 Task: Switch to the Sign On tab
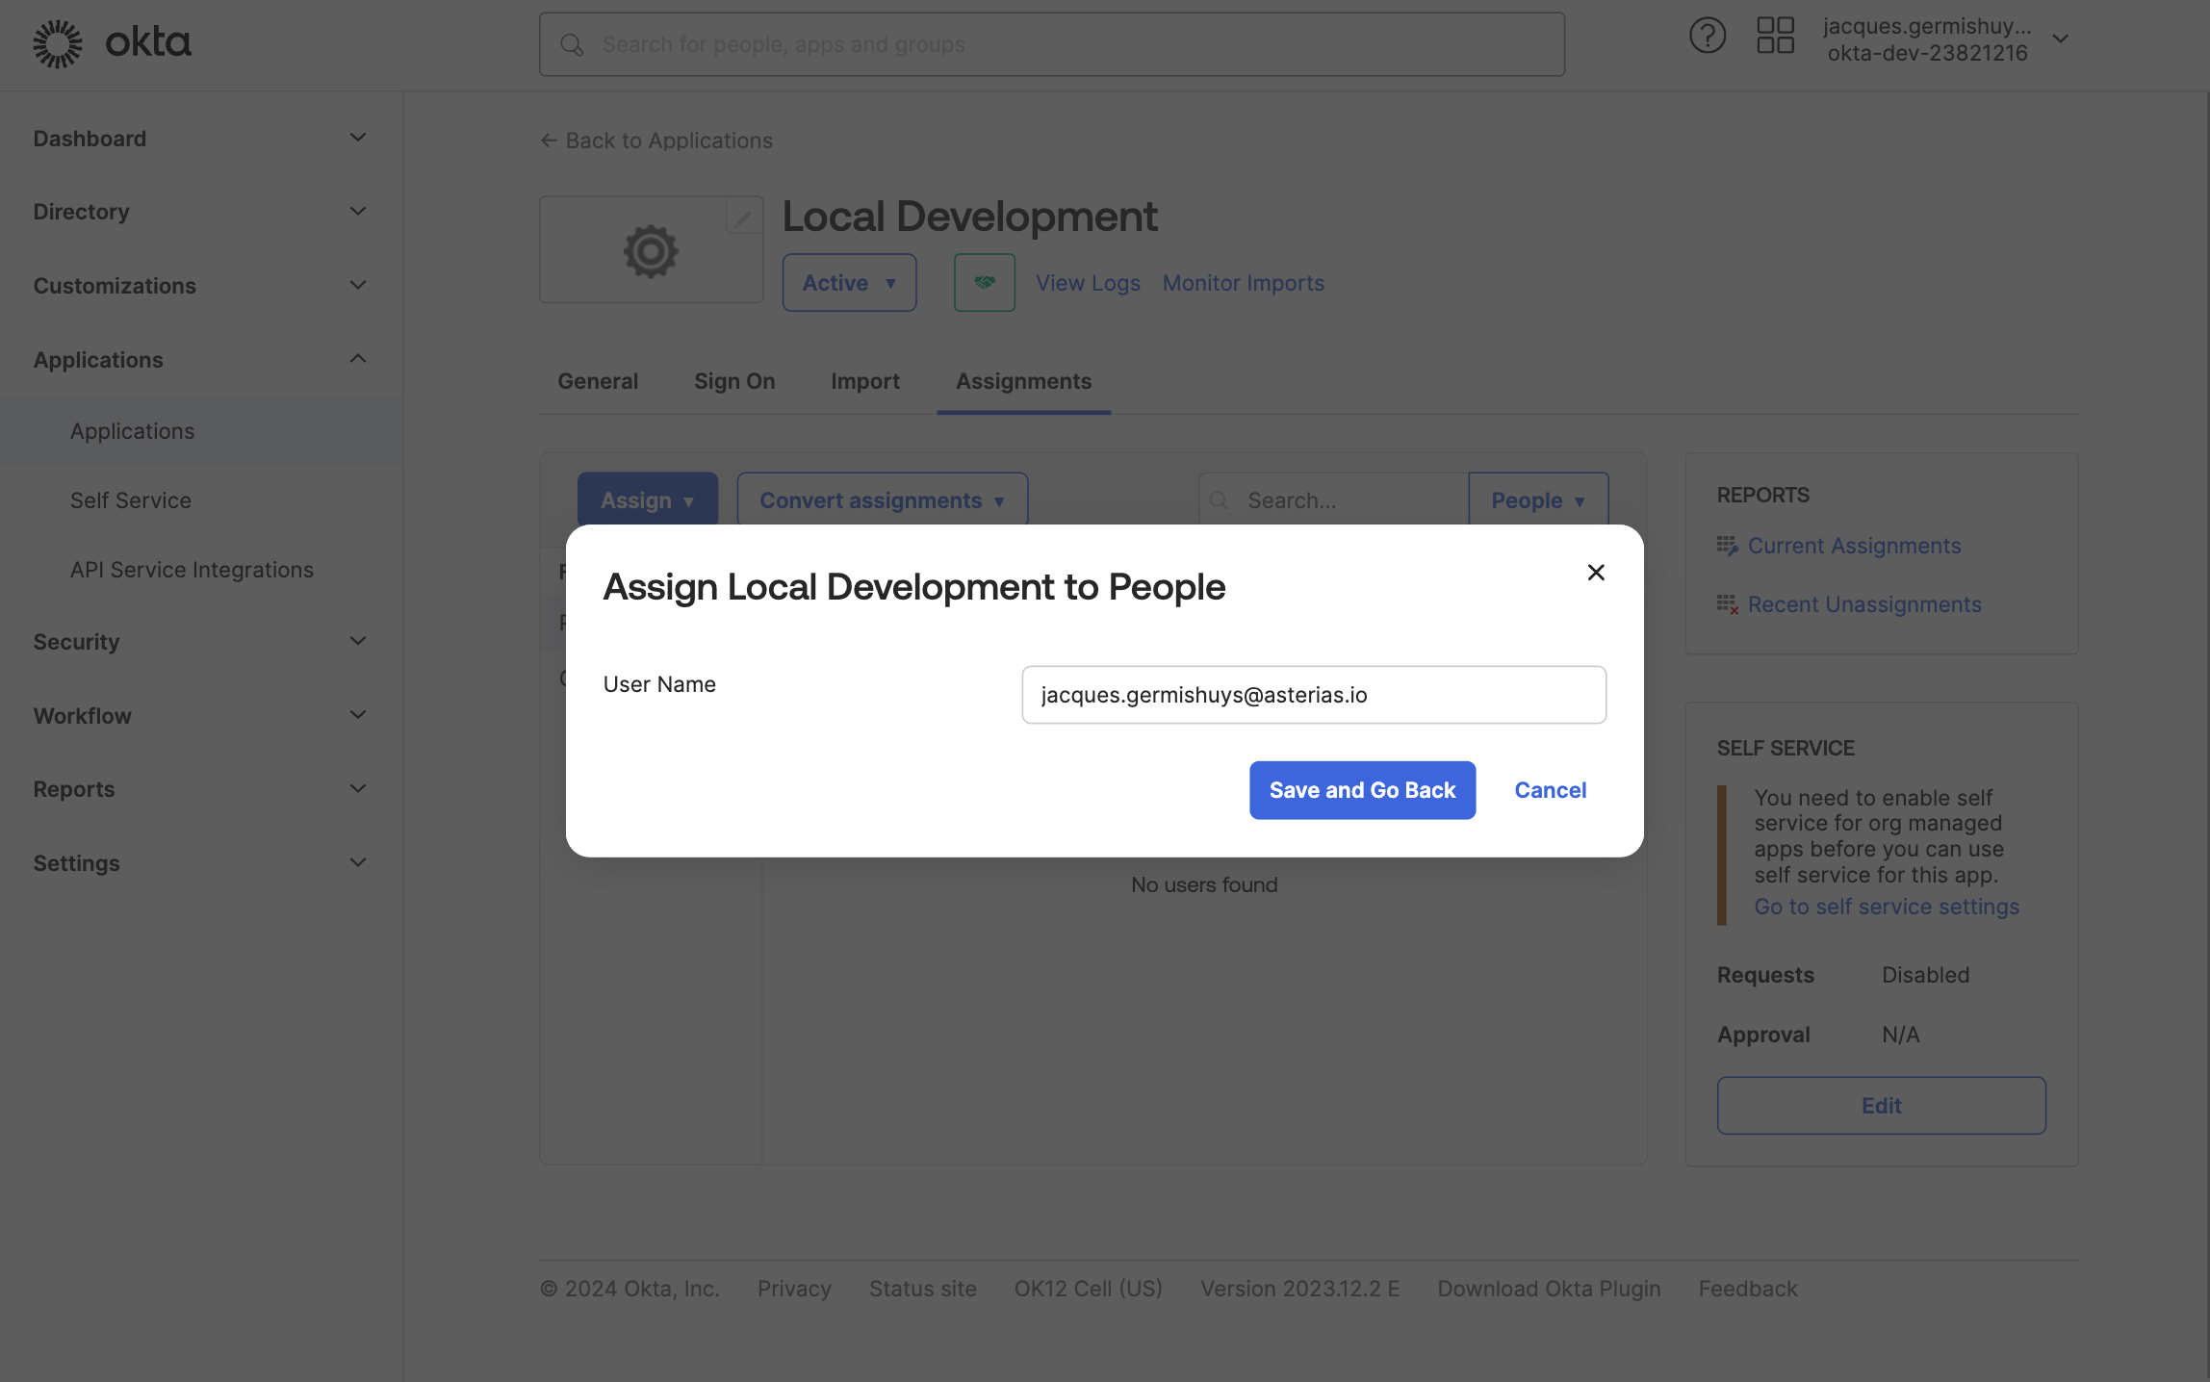click(x=733, y=381)
